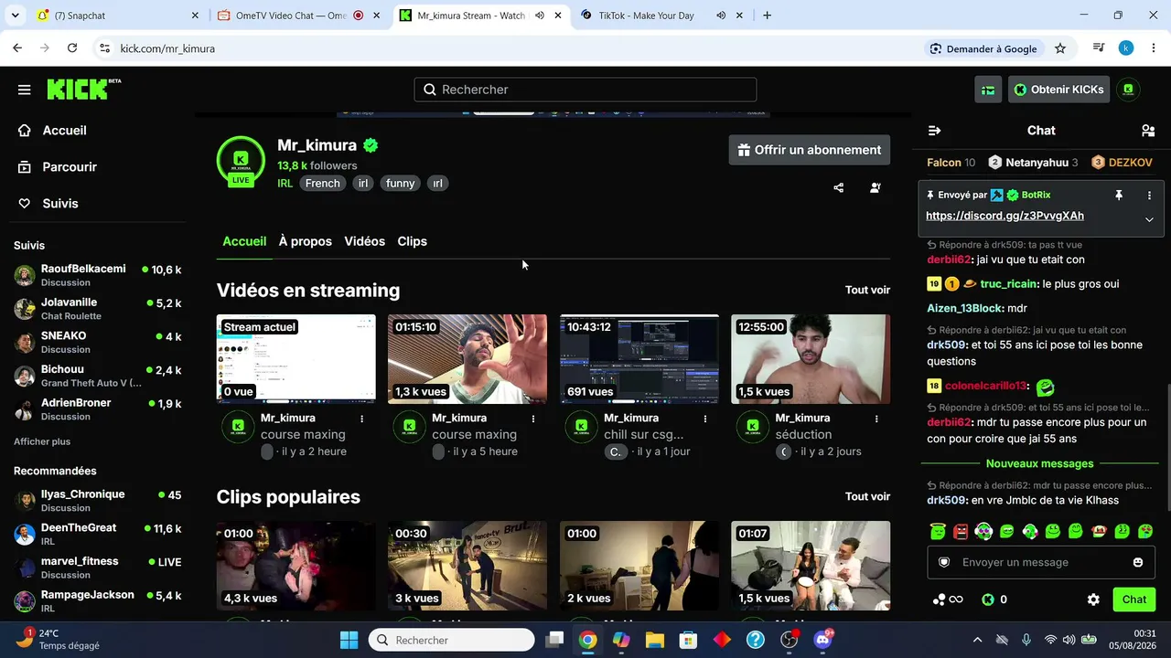Expand the followed channels with Afficher plus
Image resolution: width=1171 pixels, height=658 pixels.
[x=42, y=441]
